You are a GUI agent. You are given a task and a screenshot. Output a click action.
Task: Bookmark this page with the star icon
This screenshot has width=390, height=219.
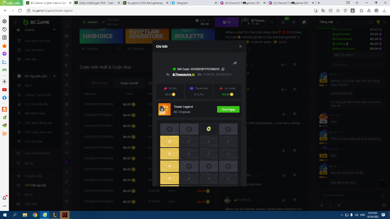(338, 10)
